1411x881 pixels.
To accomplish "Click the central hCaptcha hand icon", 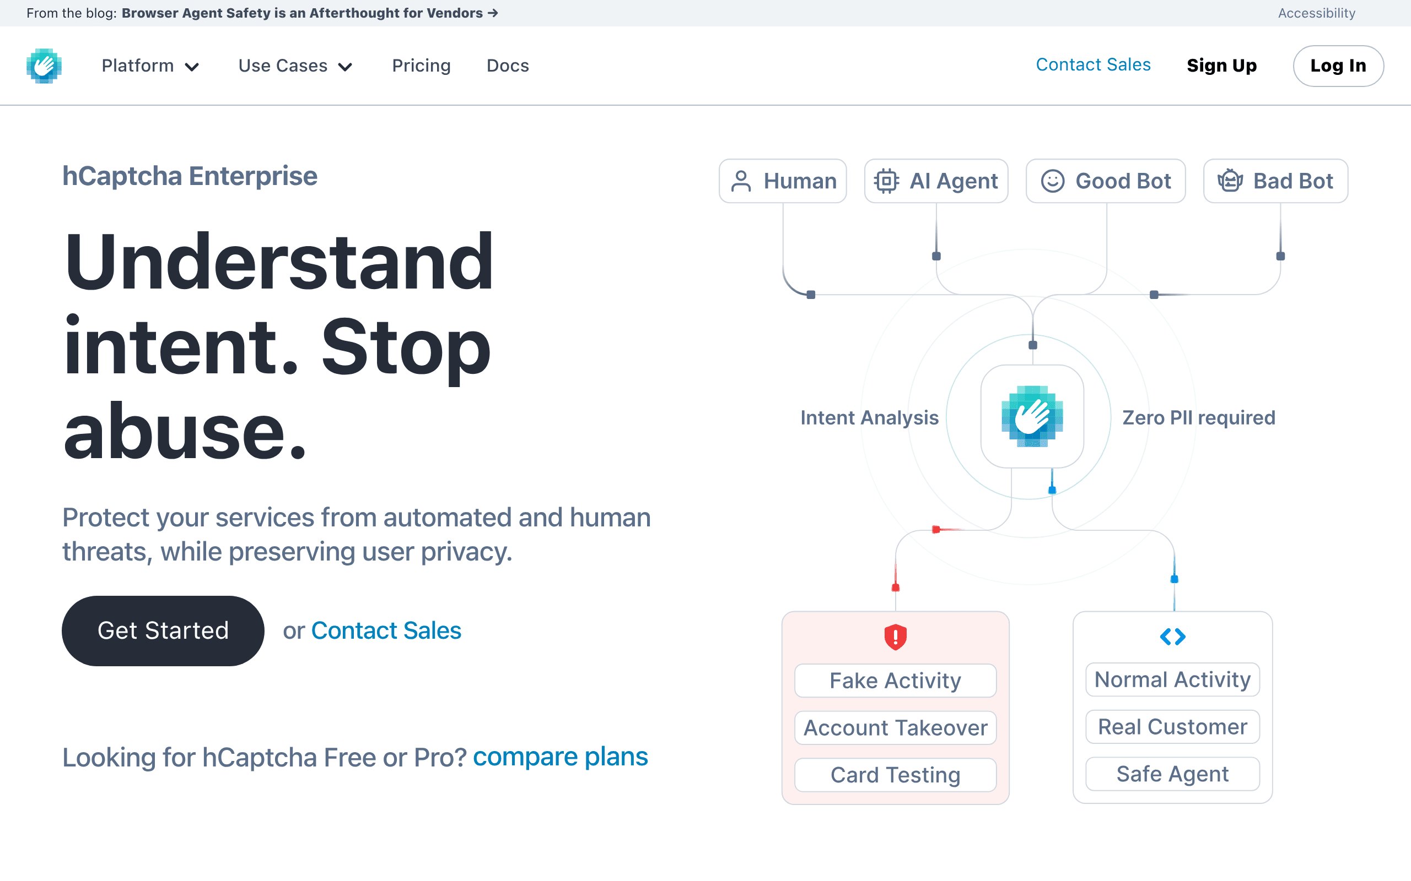I will tap(1032, 417).
